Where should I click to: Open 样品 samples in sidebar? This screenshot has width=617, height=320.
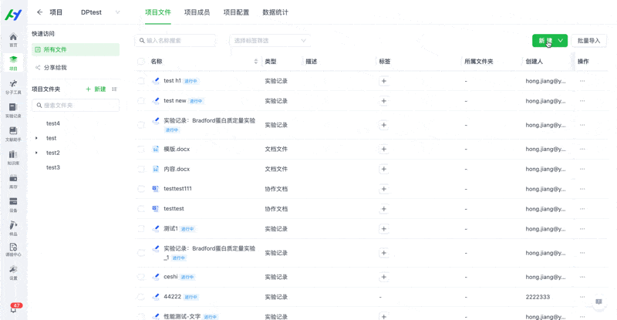(x=13, y=229)
